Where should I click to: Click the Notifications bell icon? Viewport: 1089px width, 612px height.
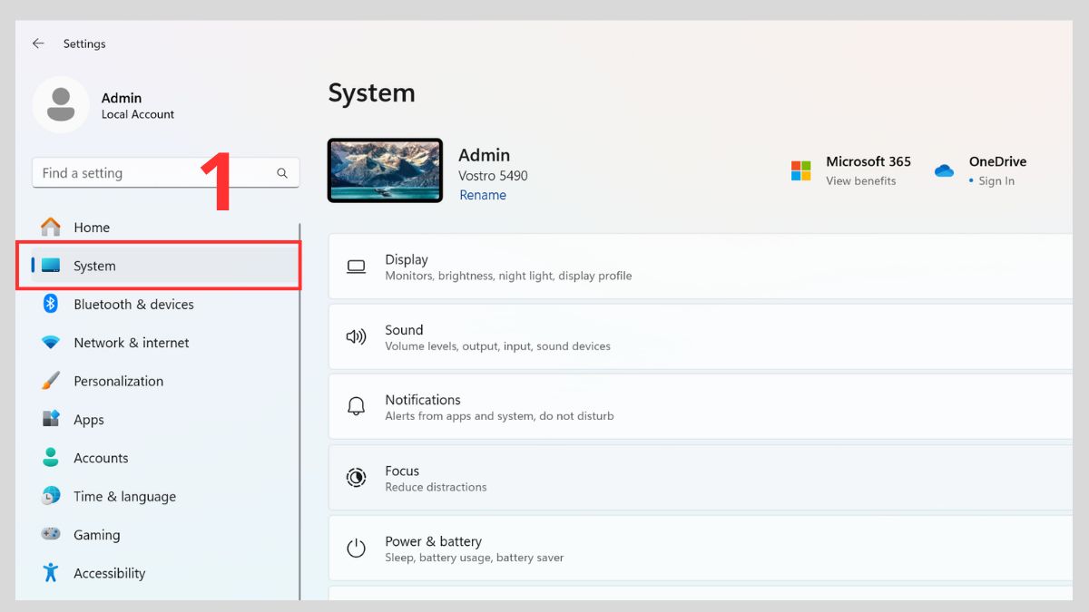[356, 406]
